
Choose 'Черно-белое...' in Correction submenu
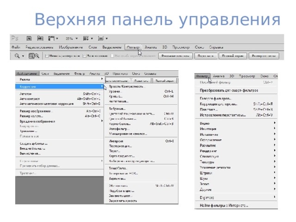[x=120, y=124]
